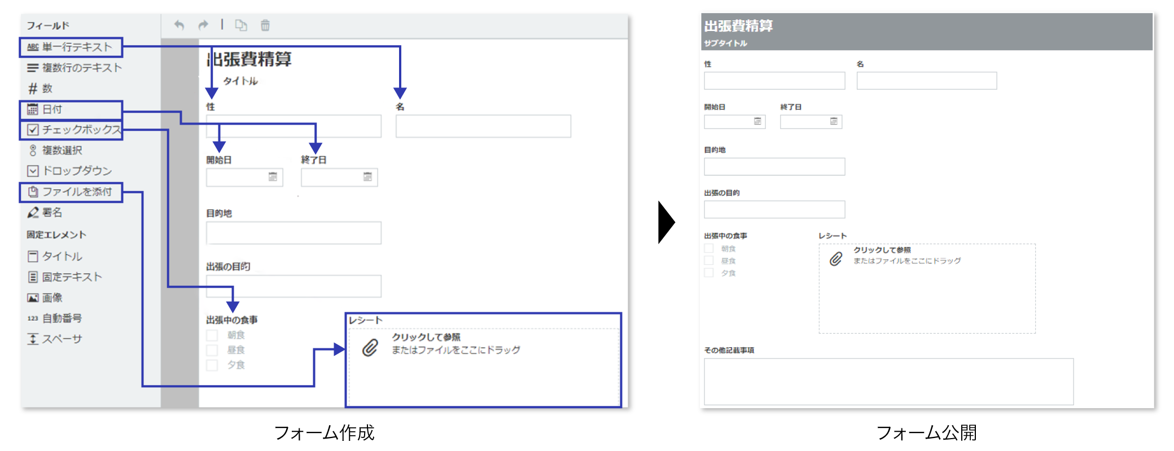
Task: Select the ドロップダウン field type
Action: coord(69,171)
